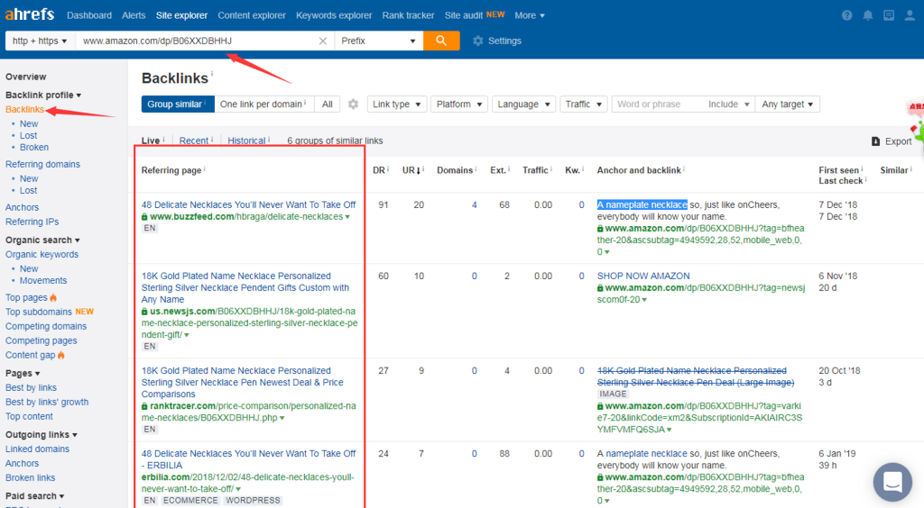Collapse the Outgoing links section

click(x=42, y=434)
